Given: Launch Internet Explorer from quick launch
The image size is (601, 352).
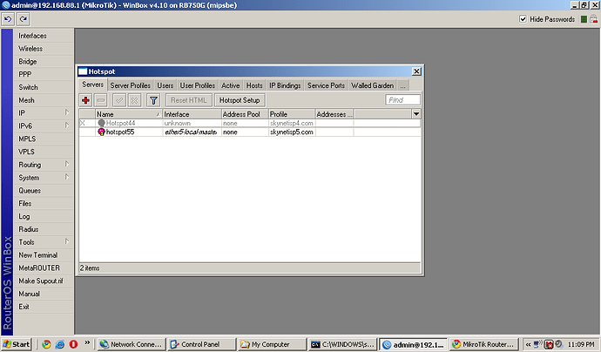Looking at the screenshot, I should tap(60, 344).
